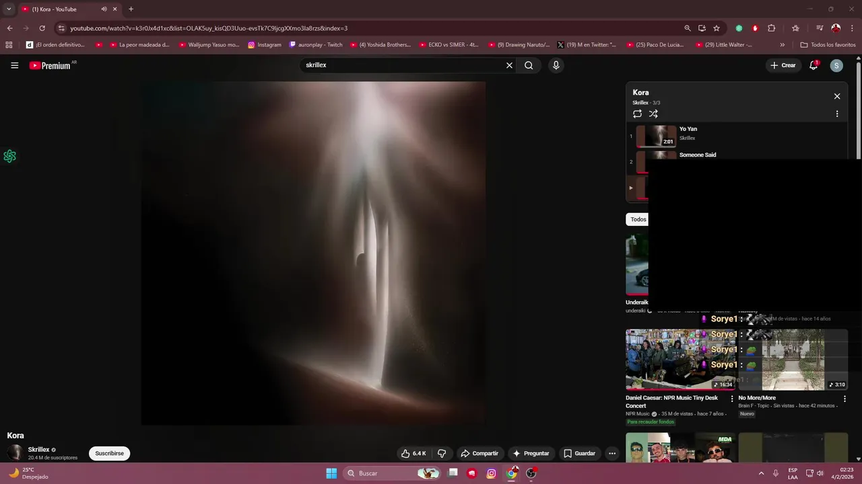Open YouTube notifications bell
This screenshot has height=484, width=862.
click(814, 65)
